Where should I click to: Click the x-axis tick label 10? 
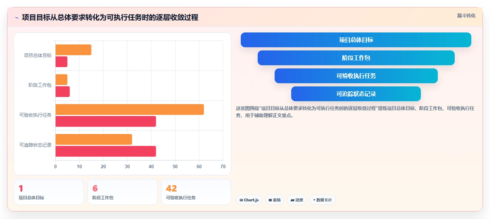pos(79,166)
